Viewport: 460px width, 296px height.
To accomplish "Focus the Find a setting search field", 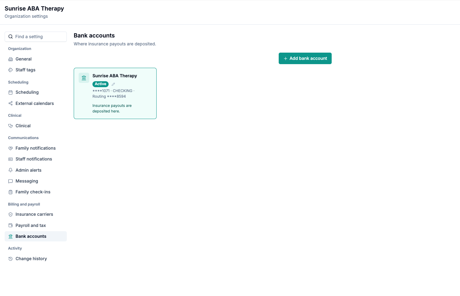I will click(36, 37).
